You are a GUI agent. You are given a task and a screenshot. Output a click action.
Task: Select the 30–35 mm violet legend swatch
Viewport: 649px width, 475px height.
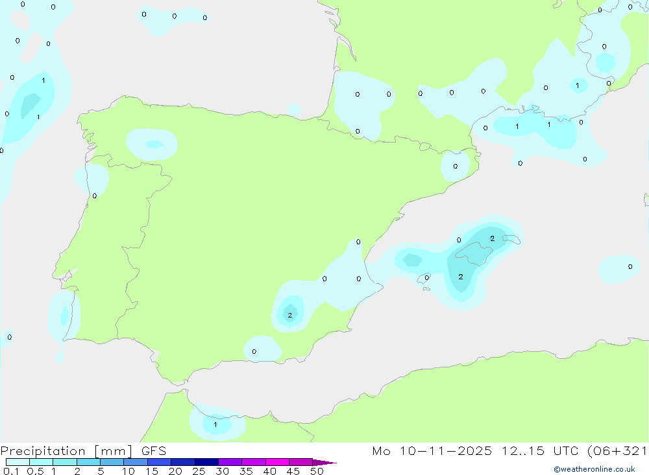[x=230, y=462]
